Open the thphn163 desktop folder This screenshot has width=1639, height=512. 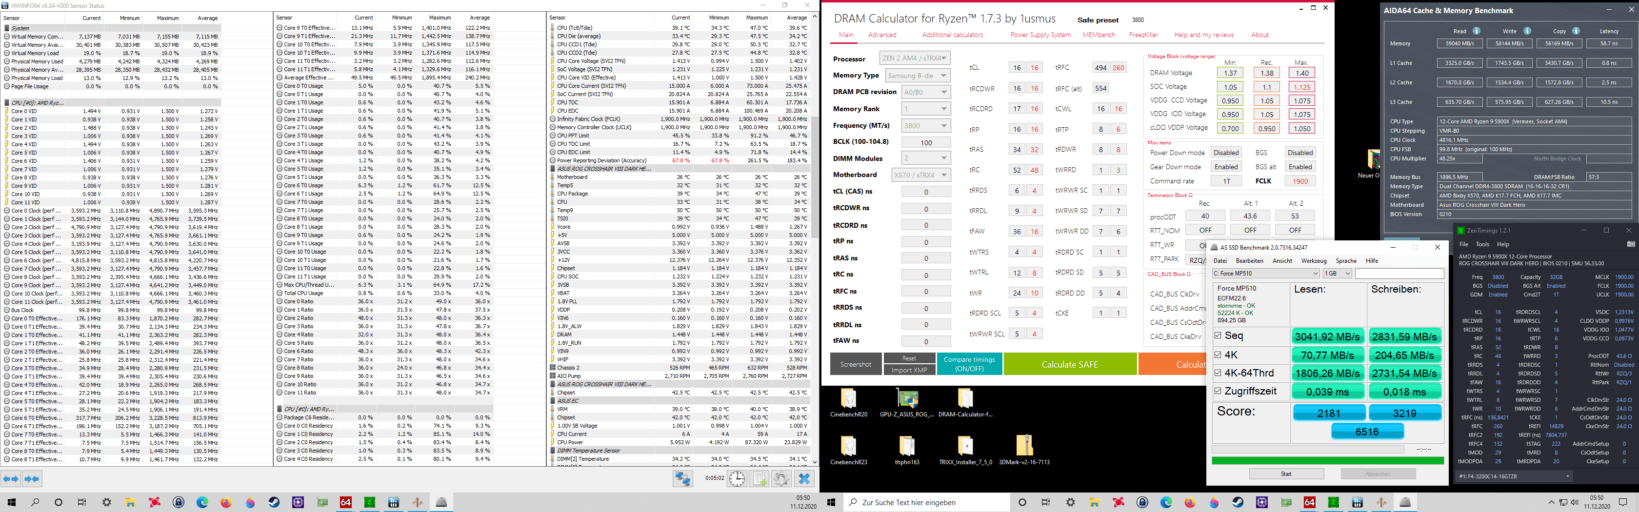[x=907, y=451]
